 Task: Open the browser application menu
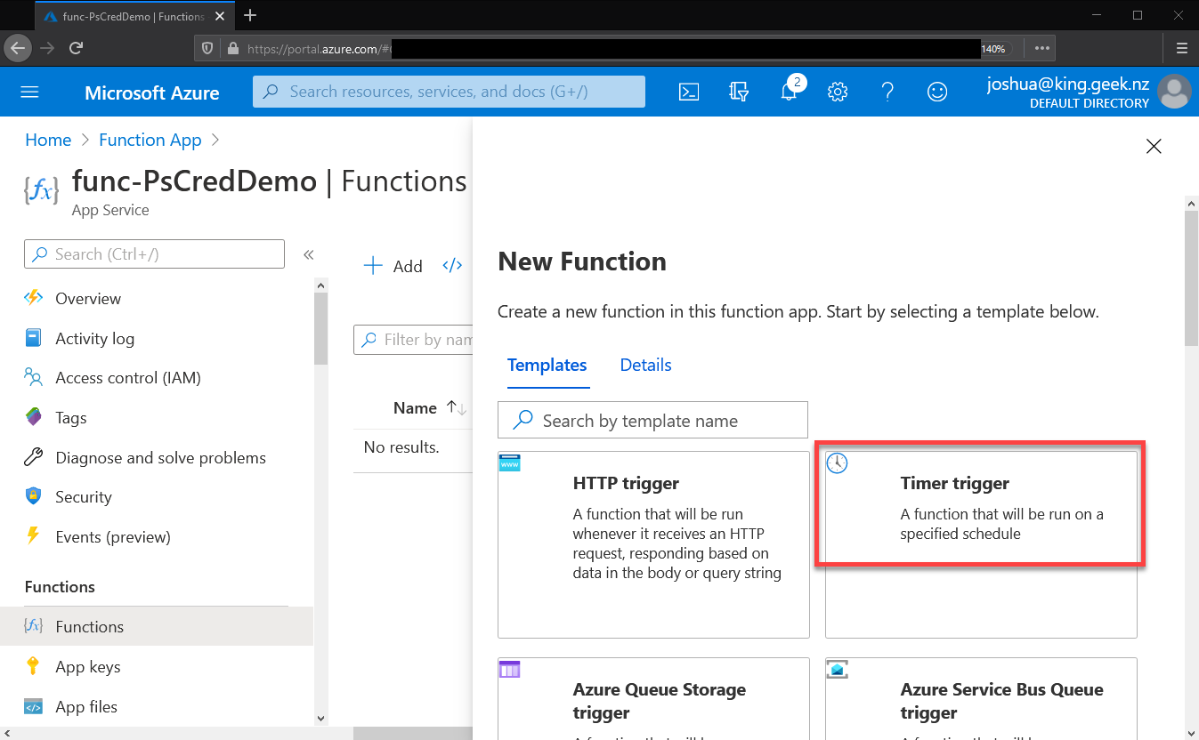point(1181,48)
